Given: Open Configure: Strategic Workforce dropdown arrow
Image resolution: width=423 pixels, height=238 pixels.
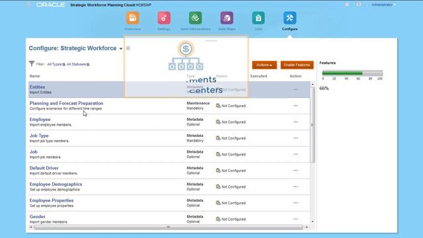Looking at the screenshot, I should click(121, 48).
